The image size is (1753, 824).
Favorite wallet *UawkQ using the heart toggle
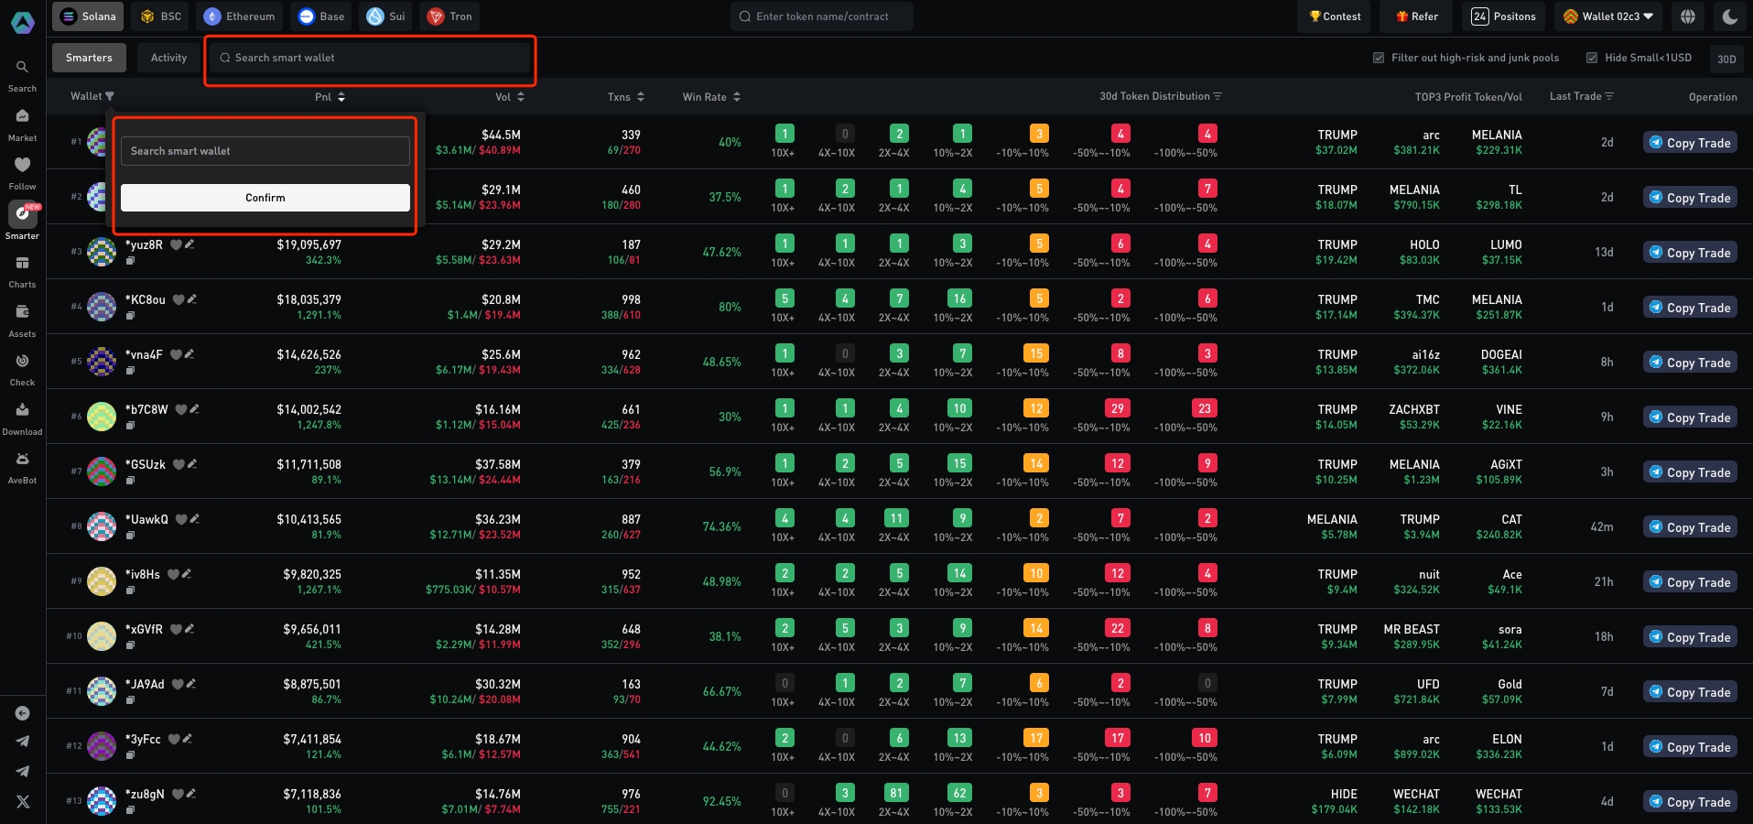181,519
